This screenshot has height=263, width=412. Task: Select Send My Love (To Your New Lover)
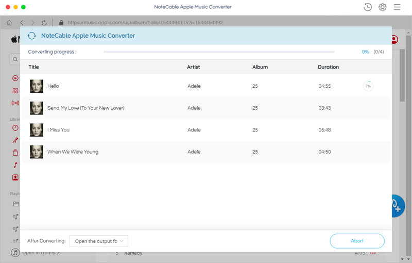86,108
